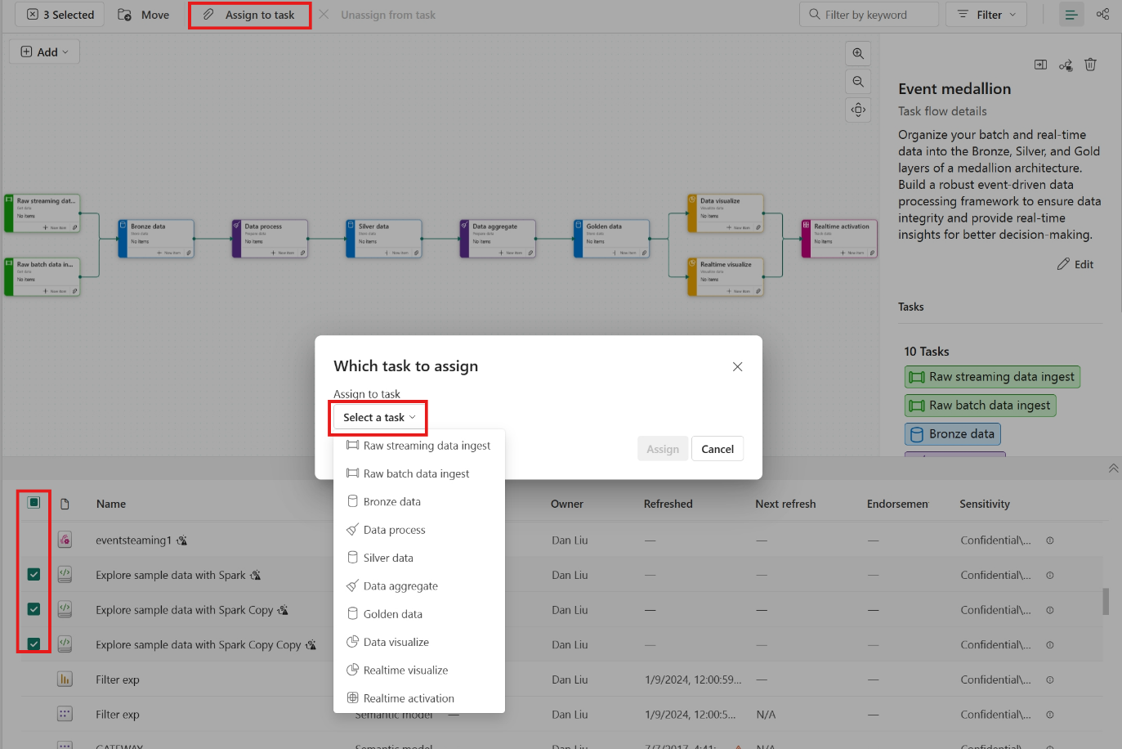Screen dimensions: 1122x749
Task: Click the Filter by keyword search field
Action: [869, 15]
